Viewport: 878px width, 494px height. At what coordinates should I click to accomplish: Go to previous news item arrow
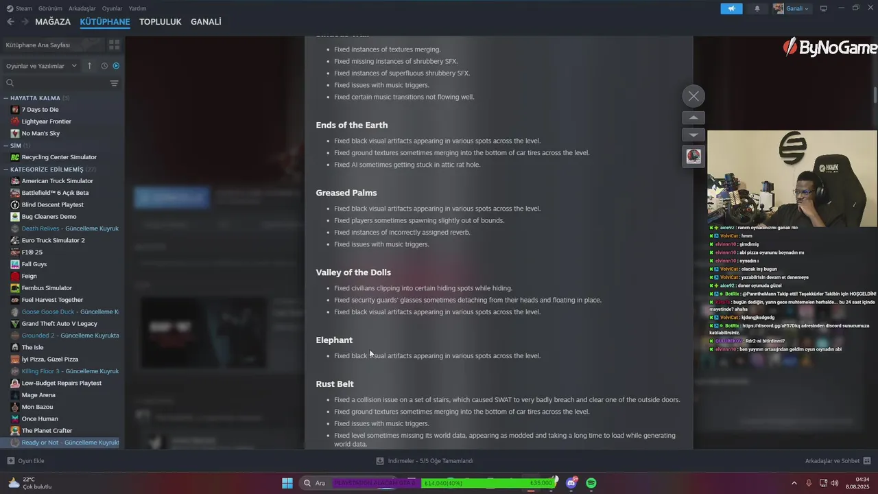click(693, 117)
